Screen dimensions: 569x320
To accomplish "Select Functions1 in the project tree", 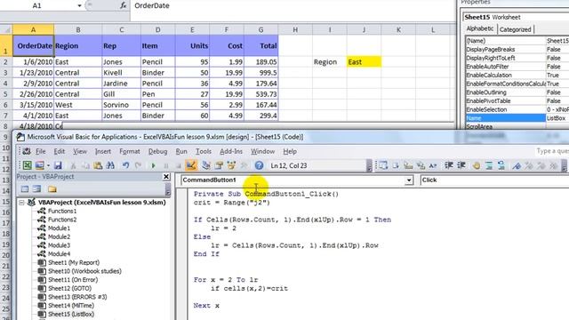I will coord(62,212).
